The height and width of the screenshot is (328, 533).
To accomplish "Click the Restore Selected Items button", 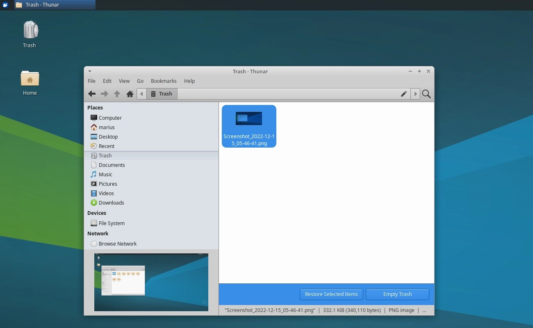I will tap(331, 294).
